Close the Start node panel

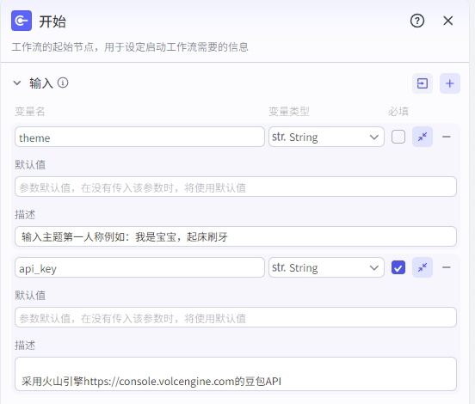(x=448, y=21)
